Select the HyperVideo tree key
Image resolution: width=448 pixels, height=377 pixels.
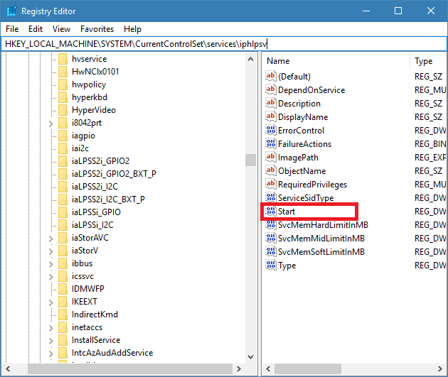point(94,110)
